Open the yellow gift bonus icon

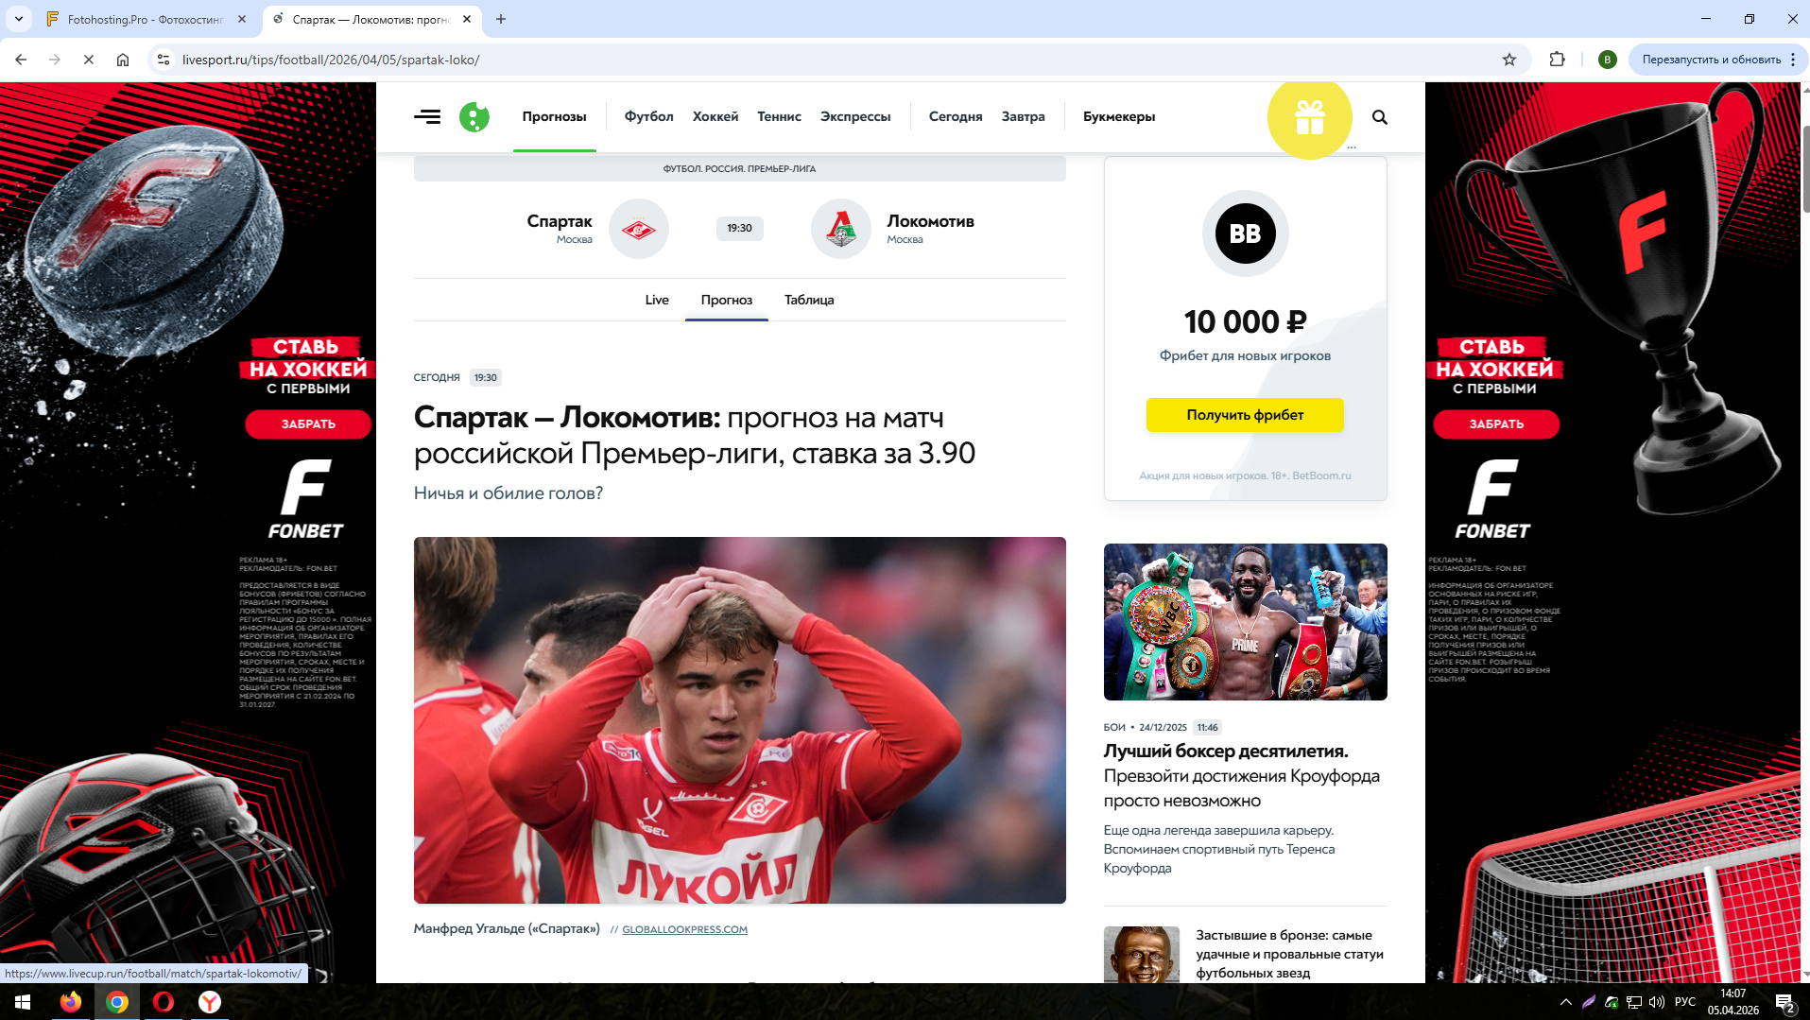[1309, 118]
